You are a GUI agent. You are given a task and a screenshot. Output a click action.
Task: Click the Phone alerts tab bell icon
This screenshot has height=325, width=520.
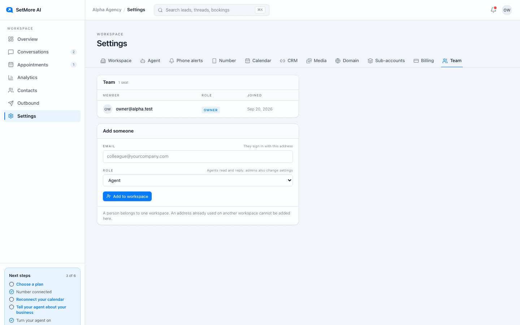tap(172, 61)
